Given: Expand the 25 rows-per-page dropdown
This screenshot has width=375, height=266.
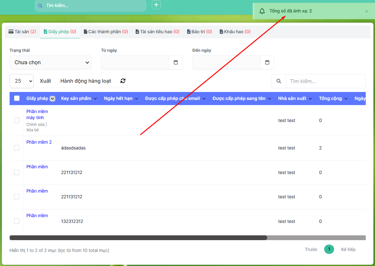Looking at the screenshot, I should [22, 81].
